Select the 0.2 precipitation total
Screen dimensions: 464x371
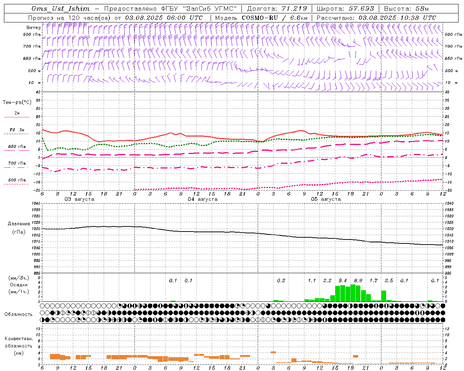pos(281,281)
